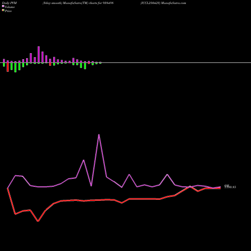Click '(3day smooth) MunafaSutra(TM) charts for 938498' heading
This screenshot has width=251, height=251.
coord(78,3)
